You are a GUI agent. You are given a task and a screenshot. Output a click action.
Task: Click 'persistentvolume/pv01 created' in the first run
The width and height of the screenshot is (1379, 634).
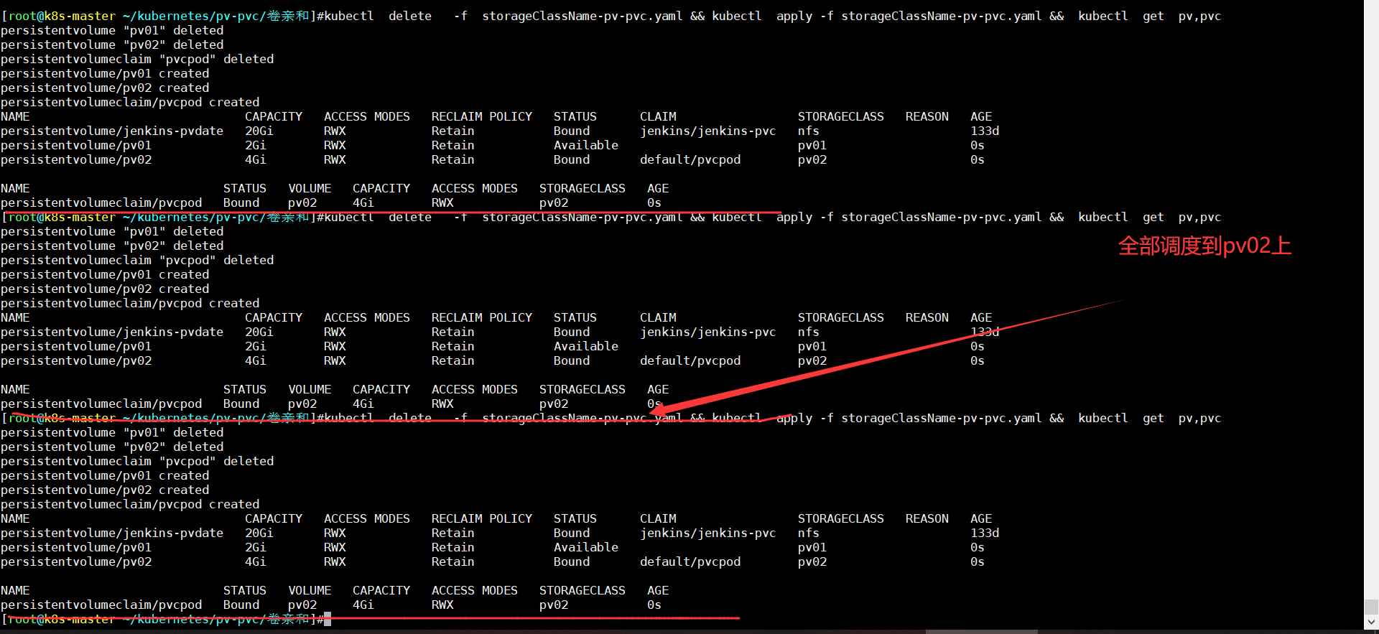(105, 73)
